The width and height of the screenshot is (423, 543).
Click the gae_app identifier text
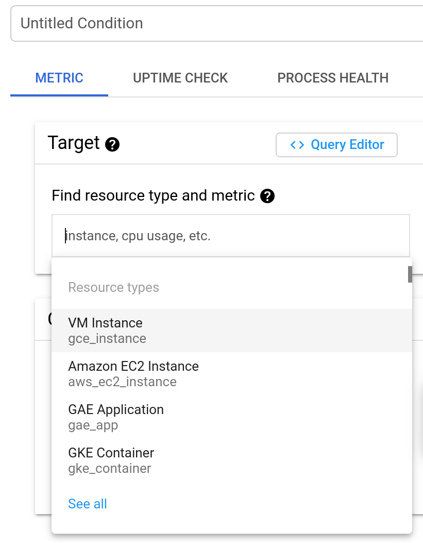pyautogui.click(x=93, y=425)
